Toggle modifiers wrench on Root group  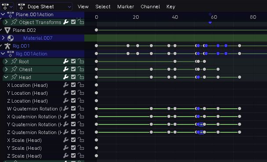tap(66, 61)
